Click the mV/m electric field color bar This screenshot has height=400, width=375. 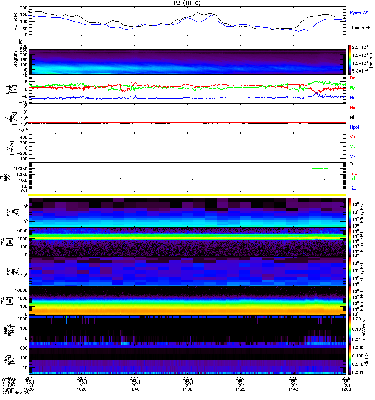[x=350, y=330]
